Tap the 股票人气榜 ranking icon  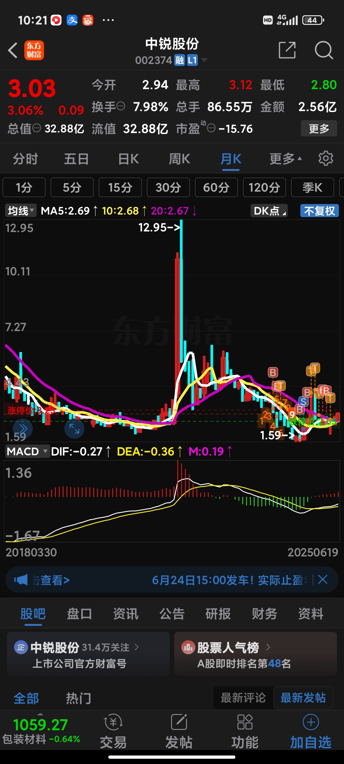(188, 647)
